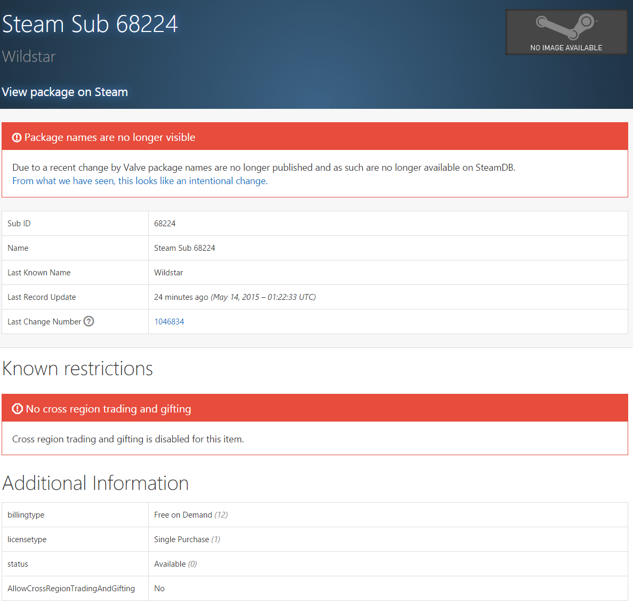Click the Last Known Name label
Viewport: 633px width, 611px height.
click(39, 273)
